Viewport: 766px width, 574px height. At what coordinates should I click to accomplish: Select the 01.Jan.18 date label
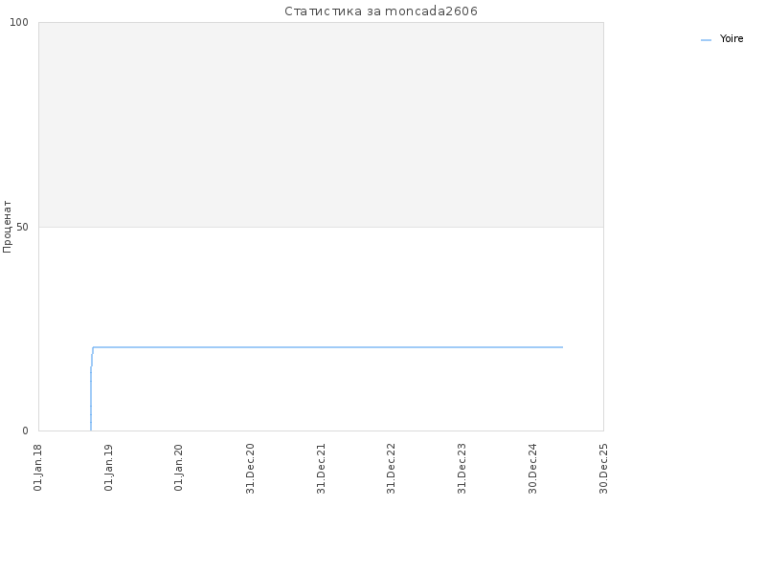click(x=38, y=468)
